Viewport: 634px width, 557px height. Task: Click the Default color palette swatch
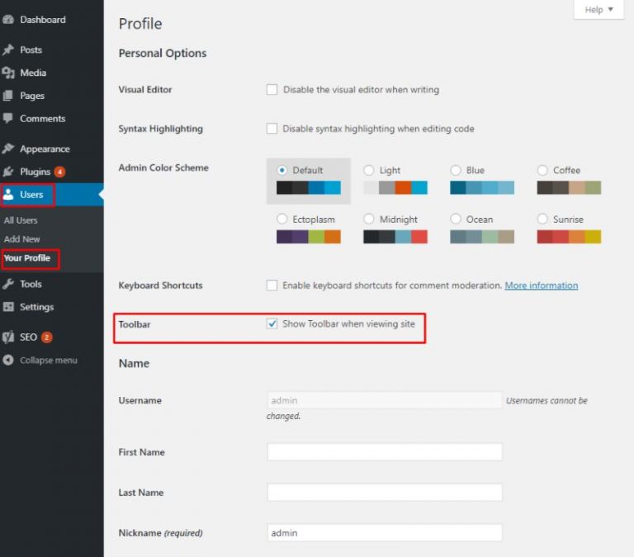click(x=309, y=188)
